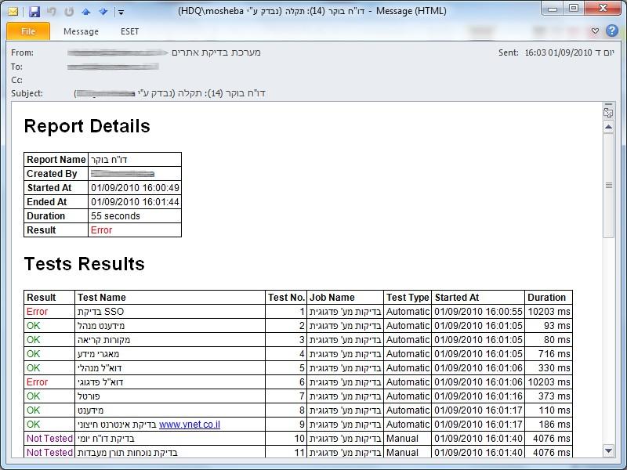Click the scrollbar down arrow in message body
This screenshot has height=470, width=627.
pos(608,451)
